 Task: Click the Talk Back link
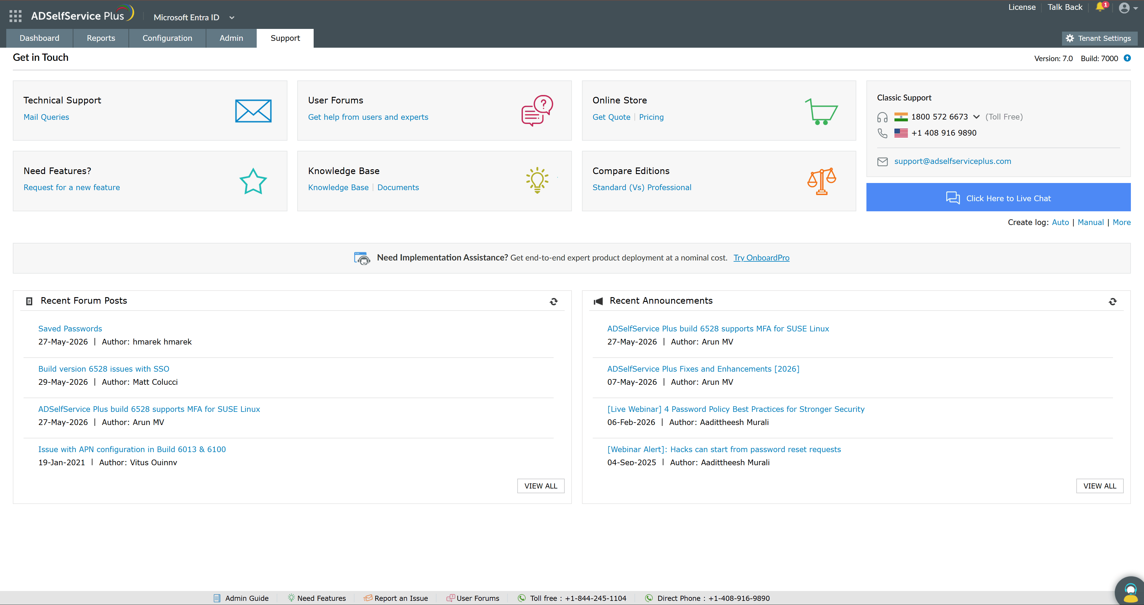pos(1065,7)
